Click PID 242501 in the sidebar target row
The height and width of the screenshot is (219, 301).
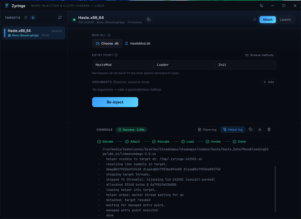[57, 31]
